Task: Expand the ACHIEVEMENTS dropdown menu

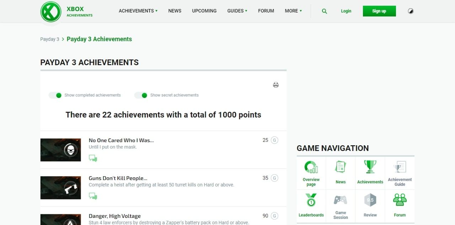Action: click(x=138, y=11)
